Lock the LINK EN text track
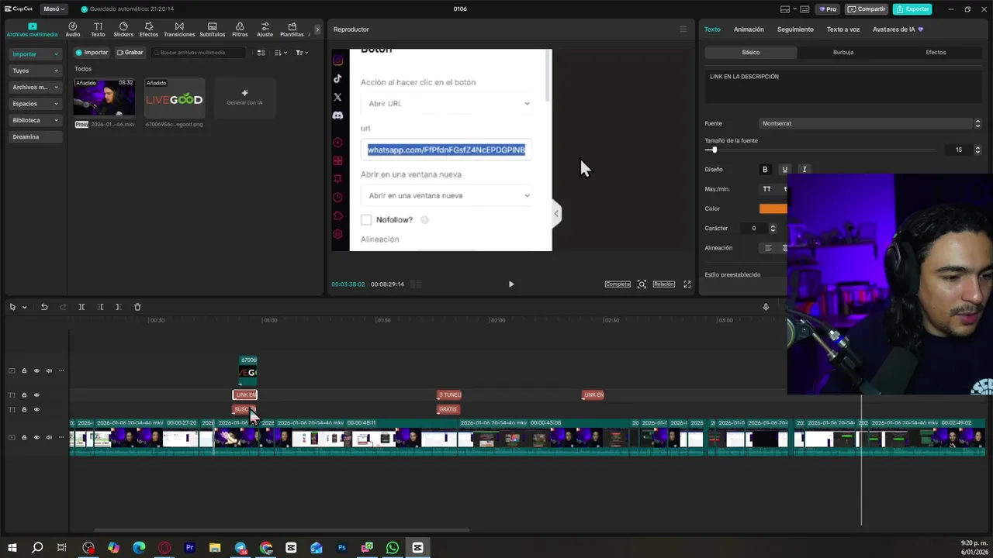 pyautogui.click(x=24, y=395)
